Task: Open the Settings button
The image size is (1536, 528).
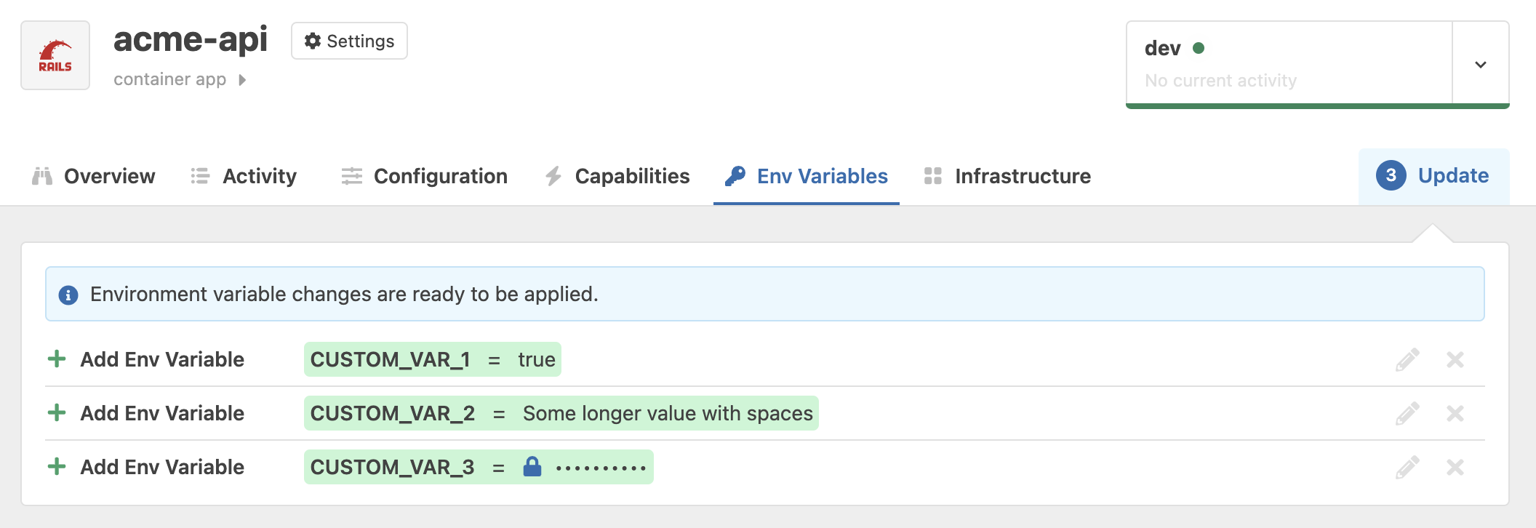Action: click(349, 41)
